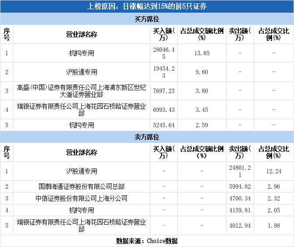Screen dimensions: 294x247
Task: Click the sell amount 4159.81
Action: tap(240, 210)
